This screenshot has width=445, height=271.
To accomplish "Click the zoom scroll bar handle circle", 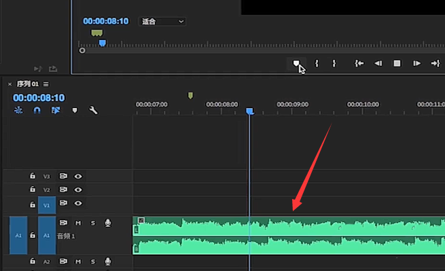I will [x=82, y=50].
